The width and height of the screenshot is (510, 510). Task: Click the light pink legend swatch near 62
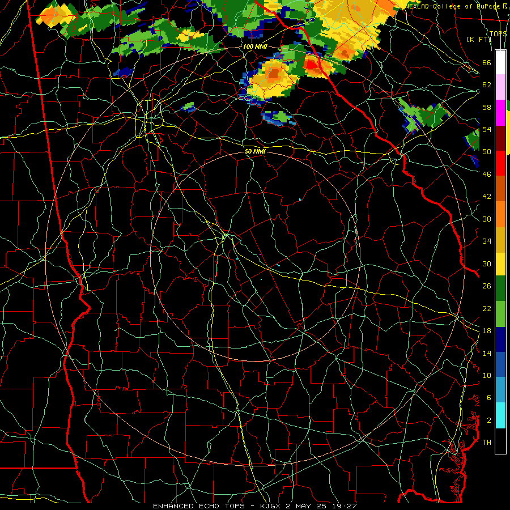(500, 87)
